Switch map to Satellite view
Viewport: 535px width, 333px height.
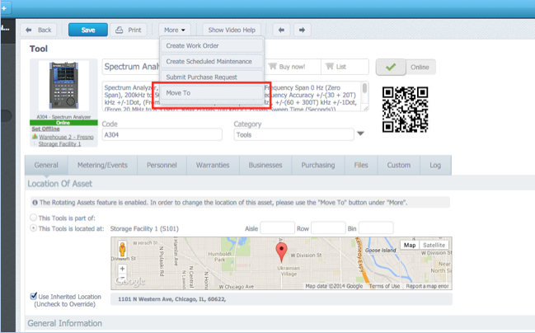click(x=434, y=245)
